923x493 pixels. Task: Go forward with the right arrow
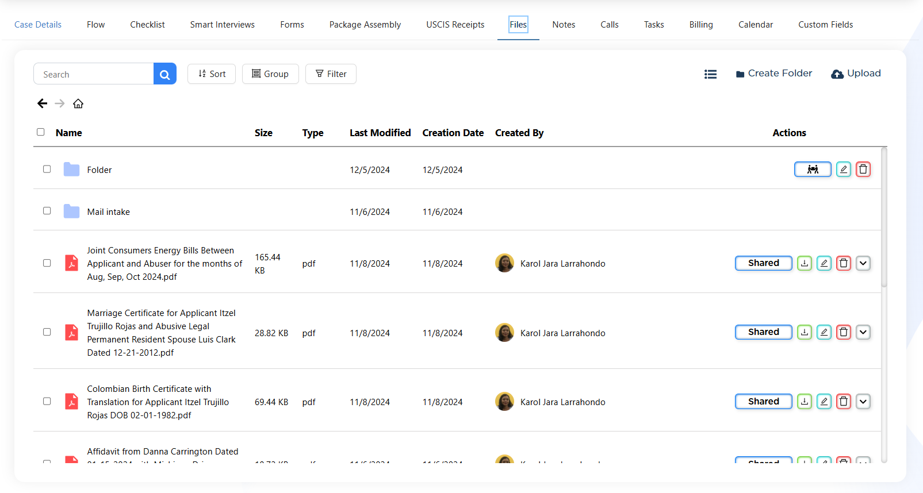pyautogui.click(x=60, y=103)
